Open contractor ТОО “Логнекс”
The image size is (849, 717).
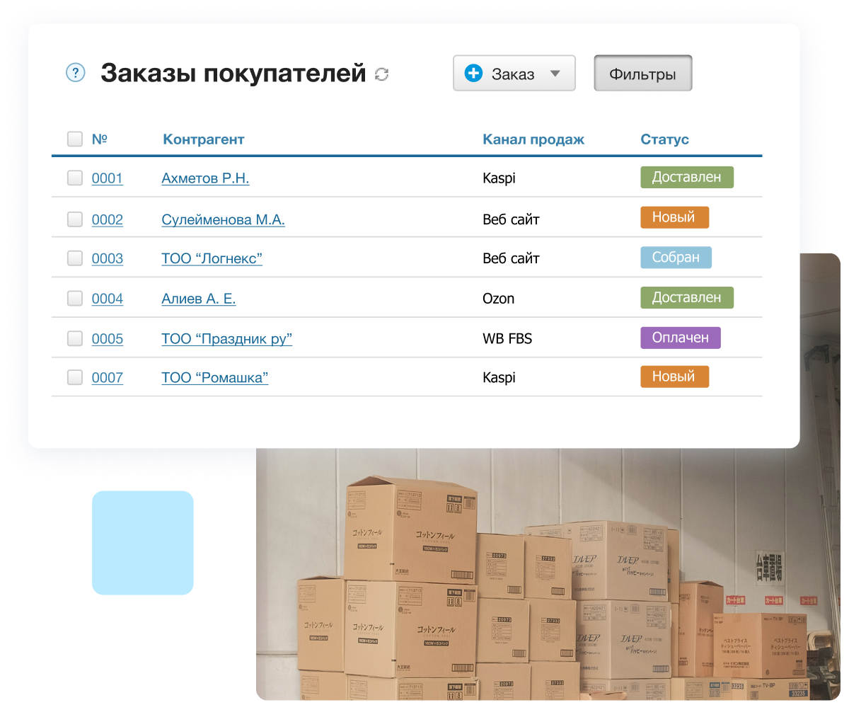(x=212, y=259)
